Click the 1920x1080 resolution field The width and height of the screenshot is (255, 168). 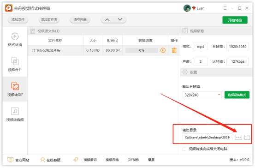237,47
